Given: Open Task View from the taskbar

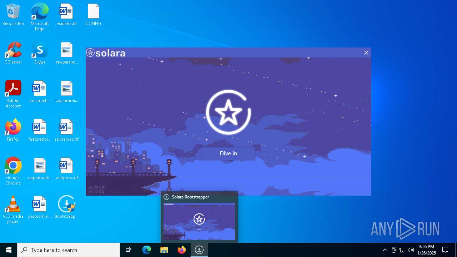Looking at the screenshot, I should pos(129,250).
